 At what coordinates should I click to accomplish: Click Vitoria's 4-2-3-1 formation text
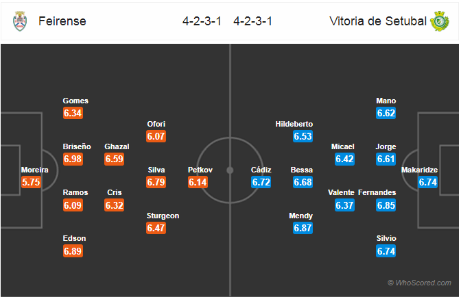click(253, 21)
